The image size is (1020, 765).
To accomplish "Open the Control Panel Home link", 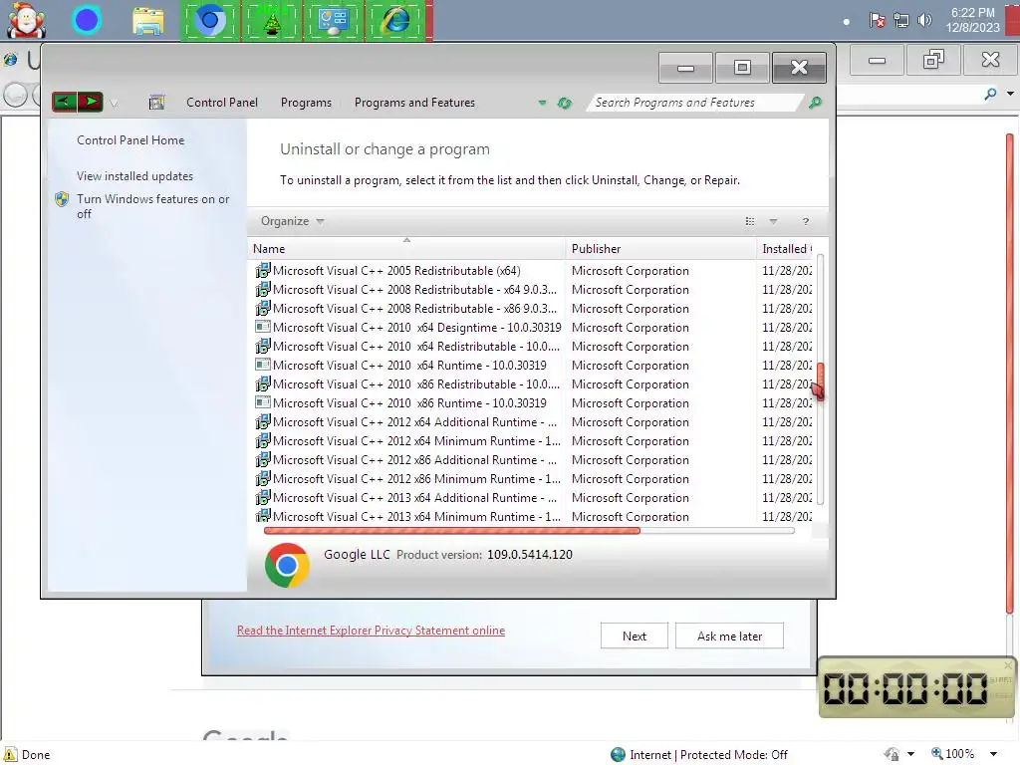I will (130, 139).
